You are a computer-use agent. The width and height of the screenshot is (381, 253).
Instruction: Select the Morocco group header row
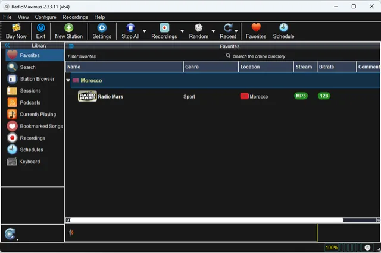point(226,80)
